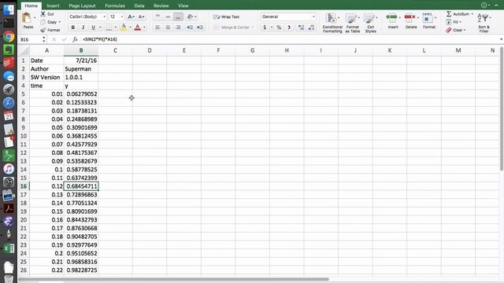This screenshot has height=283, width=504.
Task: Click the Wrap Text button
Action: (x=227, y=17)
